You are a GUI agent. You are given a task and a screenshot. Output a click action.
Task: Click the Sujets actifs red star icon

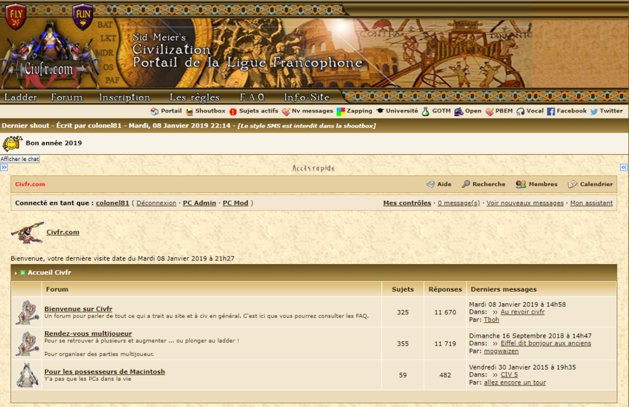point(233,112)
